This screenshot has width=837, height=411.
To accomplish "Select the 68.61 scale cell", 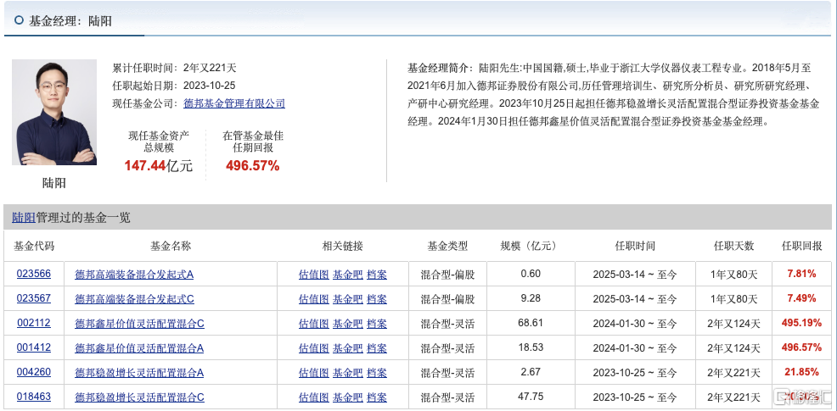I will click(x=531, y=323).
